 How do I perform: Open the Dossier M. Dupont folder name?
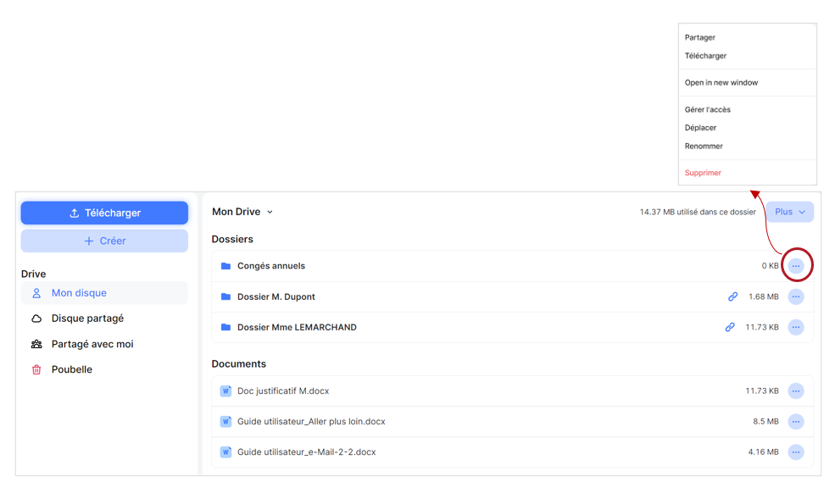pyautogui.click(x=276, y=296)
